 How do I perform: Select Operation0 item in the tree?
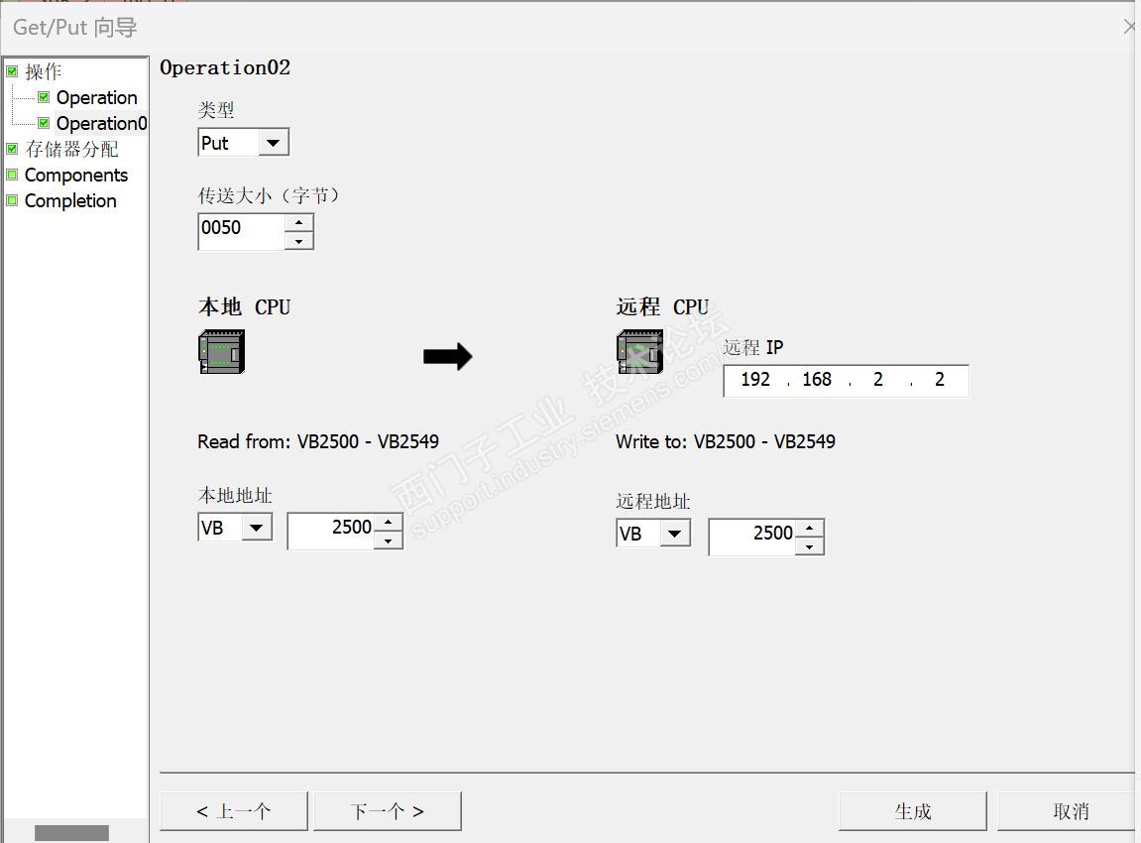click(101, 123)
